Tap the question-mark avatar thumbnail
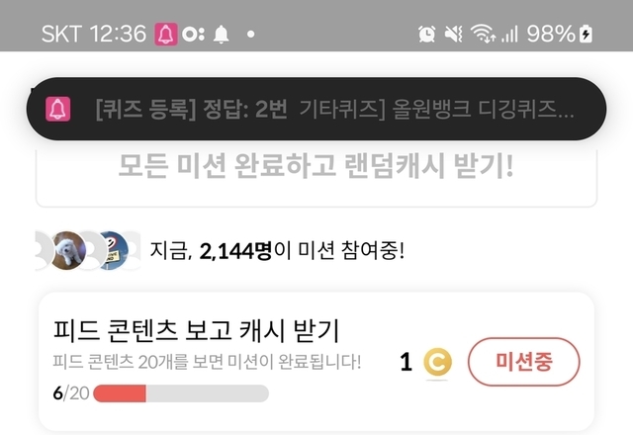This screenshot has height=435, width=633. (112, 250)
